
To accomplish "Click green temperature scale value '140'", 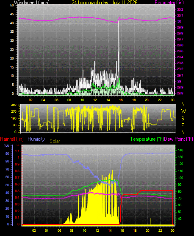I will tap(180, 150).
